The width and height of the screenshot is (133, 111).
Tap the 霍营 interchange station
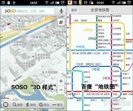[x=97, y=22]
